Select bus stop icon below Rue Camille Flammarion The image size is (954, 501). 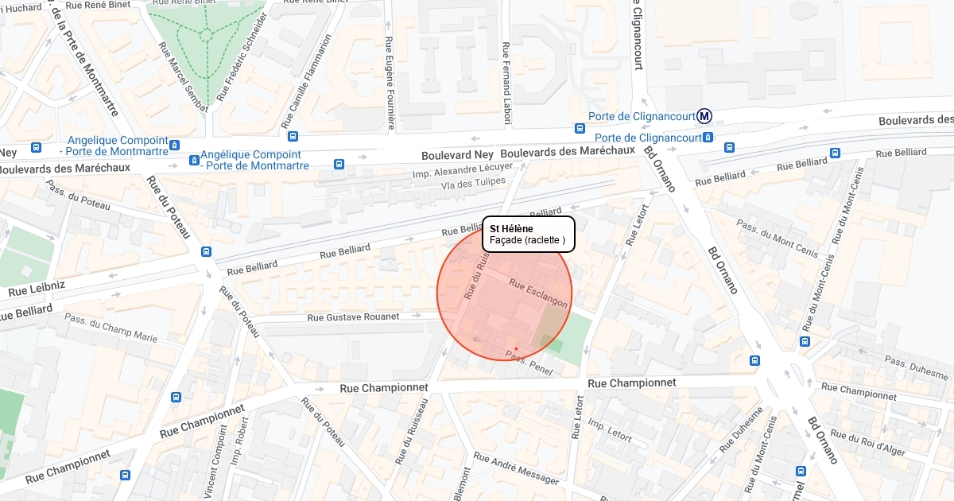click(x=293, y=136)
